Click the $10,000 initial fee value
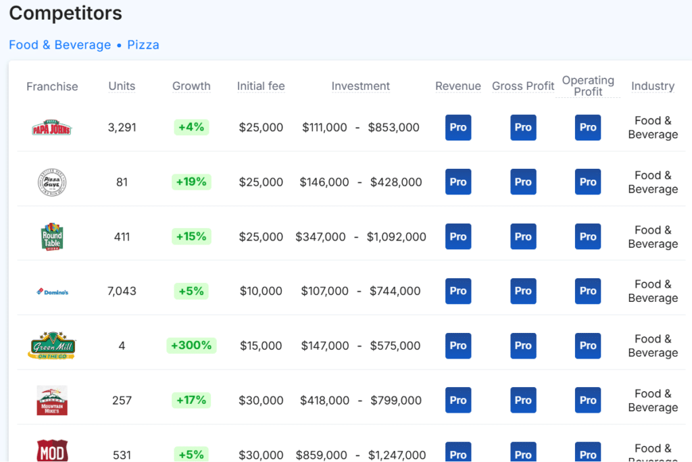This screenshot has width=692, height=462. pyautogui.click(x=261, y=291)
